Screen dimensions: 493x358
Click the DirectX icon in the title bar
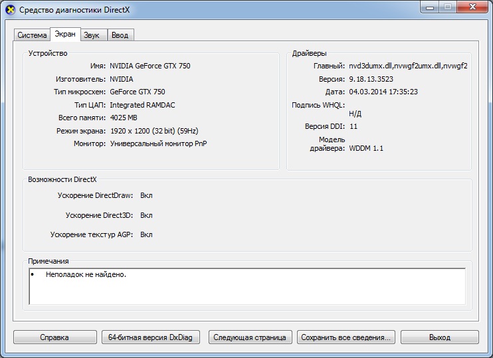coord(11,10)
